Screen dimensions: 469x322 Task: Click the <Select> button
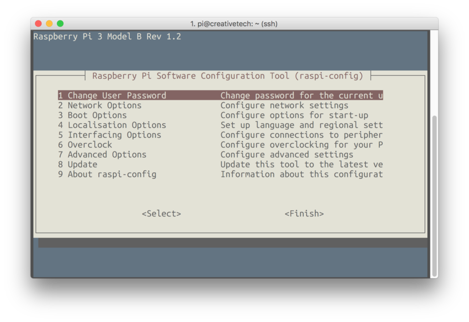(161, 214)
